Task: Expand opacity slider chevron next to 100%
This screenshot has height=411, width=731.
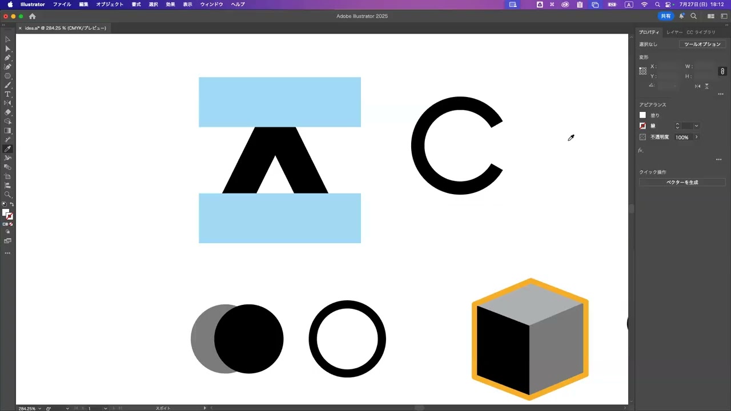Action: click(696, 137)
